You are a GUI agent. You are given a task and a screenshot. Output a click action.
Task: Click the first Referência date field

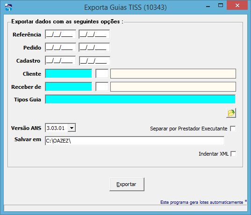pyautogui.click(x=60, y=34)
